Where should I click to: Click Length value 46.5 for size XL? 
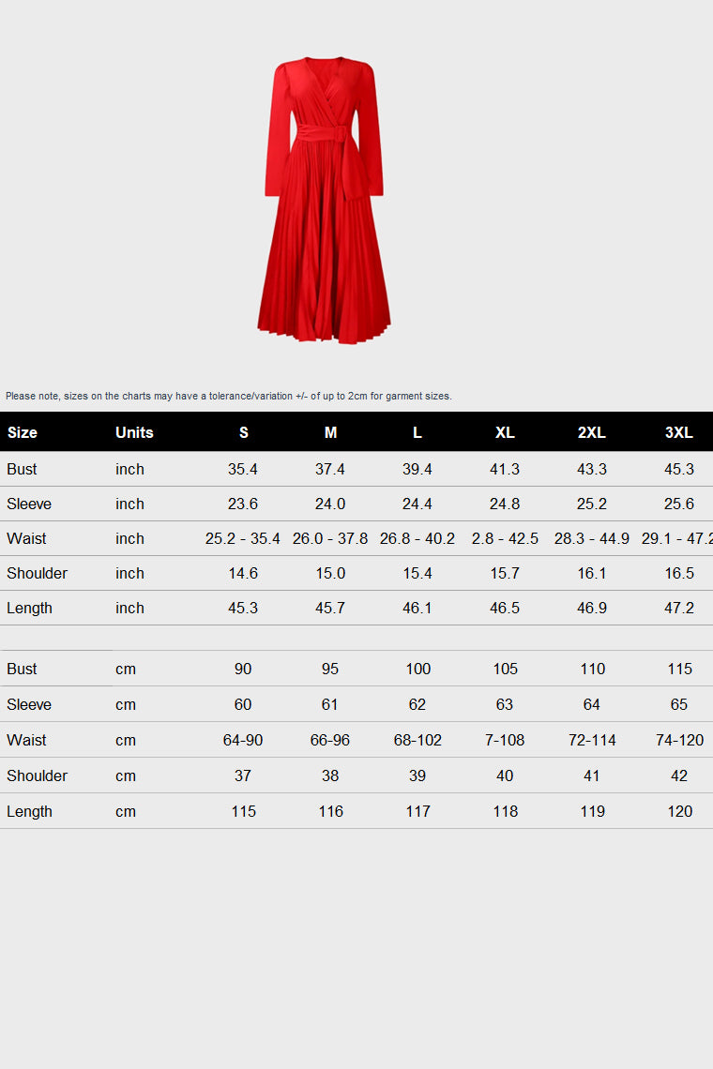(x=505, y=609)
